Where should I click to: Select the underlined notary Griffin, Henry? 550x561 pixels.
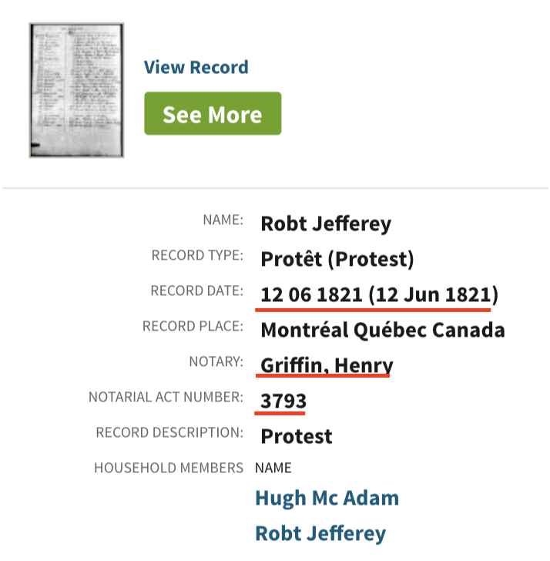pyautogui.click(x=327, y=365)
